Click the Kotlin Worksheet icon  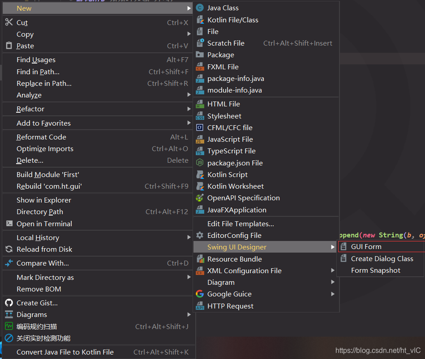pos(200,186)
